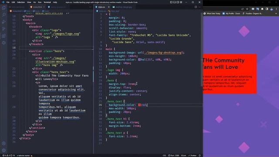Click the body breadcrumb in index.html editor

tap(36, 11)
